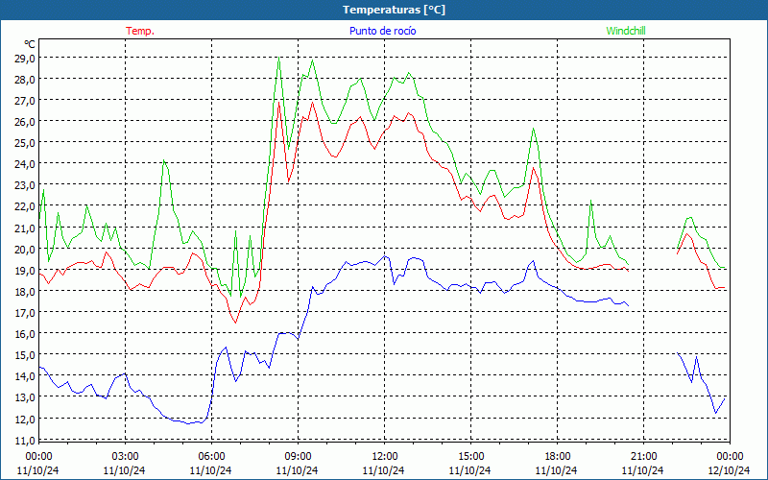Click the 09:00 time axis label
The height and width of the screenshot is (480, 768).
298,457
